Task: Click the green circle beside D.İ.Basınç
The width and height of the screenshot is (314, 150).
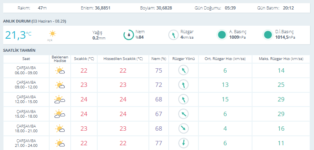Action: [x=268, y=35]
